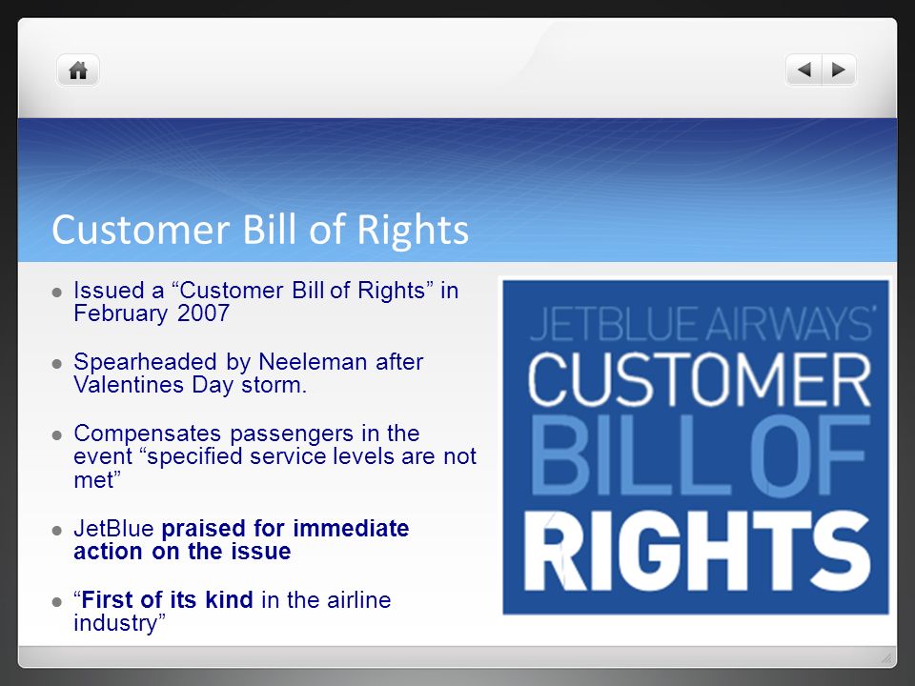This screenshot has height=686, width=915.
Task: Select the 'First of its kind' bold text
Action: tap(168, 599)
